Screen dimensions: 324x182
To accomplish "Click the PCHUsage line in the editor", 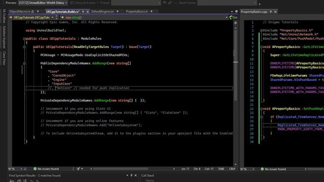I will [x=85, y=55].
